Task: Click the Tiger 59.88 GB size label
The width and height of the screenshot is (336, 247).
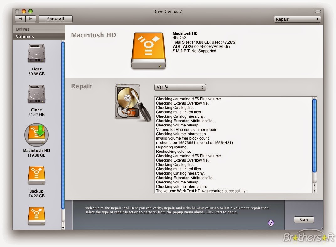Action: click(36, 74)
